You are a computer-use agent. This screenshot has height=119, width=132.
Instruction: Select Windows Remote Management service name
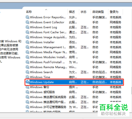[48, 67]
